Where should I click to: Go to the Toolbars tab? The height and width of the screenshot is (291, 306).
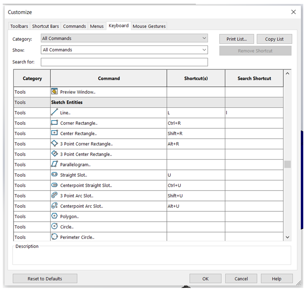click(x=19, y=26)
